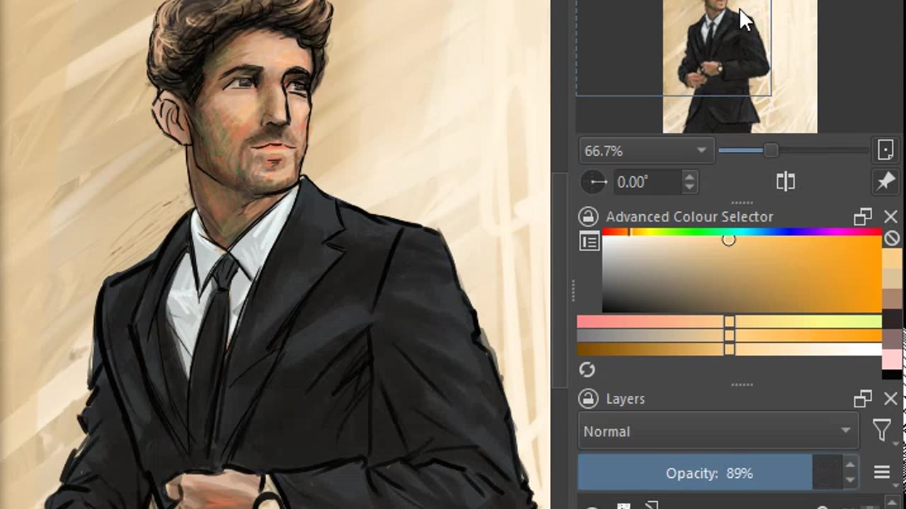Decrease layer opacity with the down arrow
Screen dimensions: 906x509
(850, 481)
